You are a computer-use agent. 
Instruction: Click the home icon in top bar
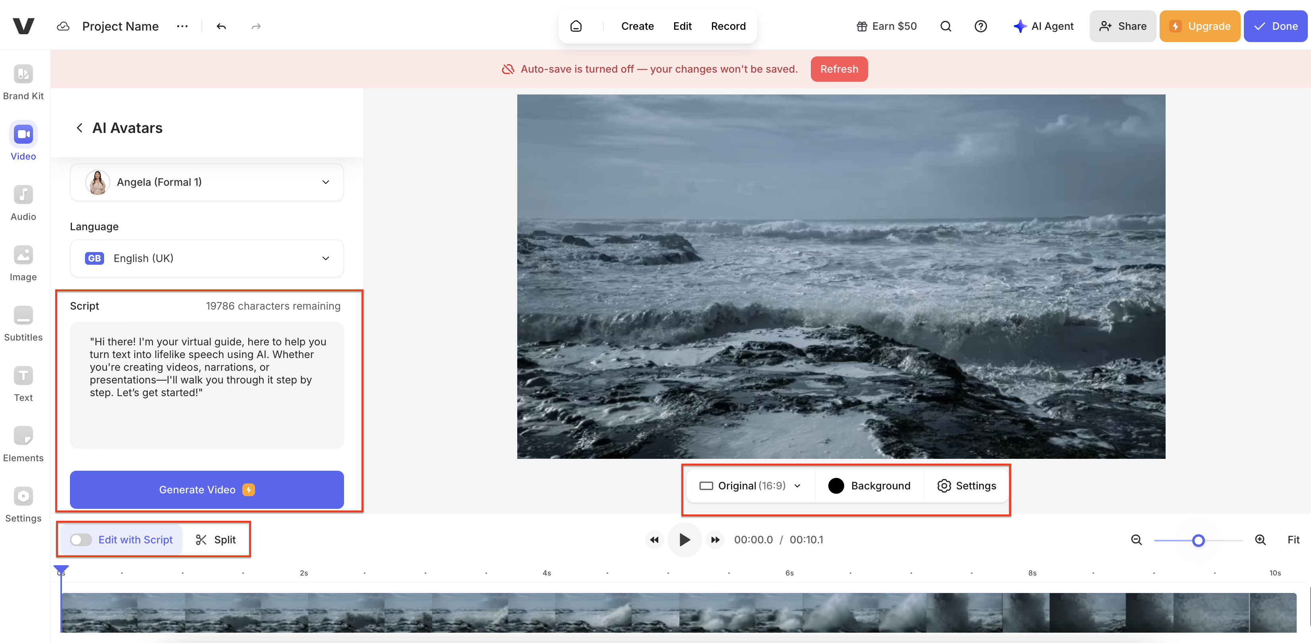coord(576,27)
